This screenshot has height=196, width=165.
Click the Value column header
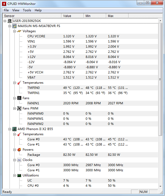[72, 16]
